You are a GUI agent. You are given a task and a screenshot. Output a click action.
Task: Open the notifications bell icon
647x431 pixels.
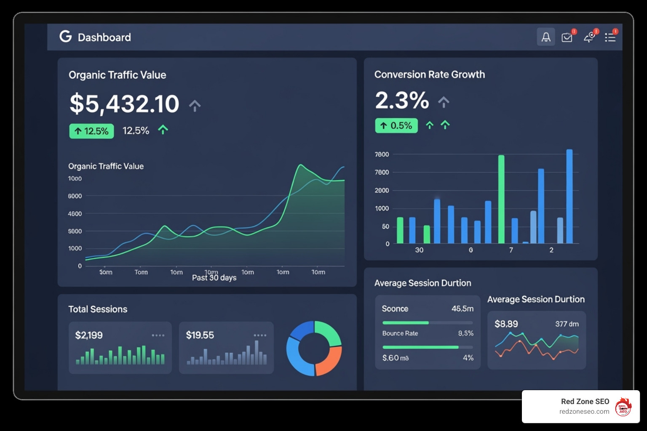(545, 37)
